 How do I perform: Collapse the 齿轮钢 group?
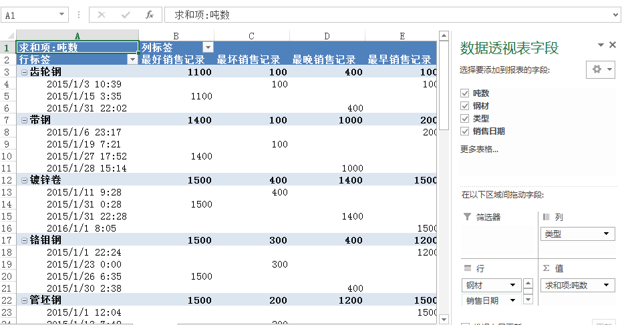click(24, 72)
